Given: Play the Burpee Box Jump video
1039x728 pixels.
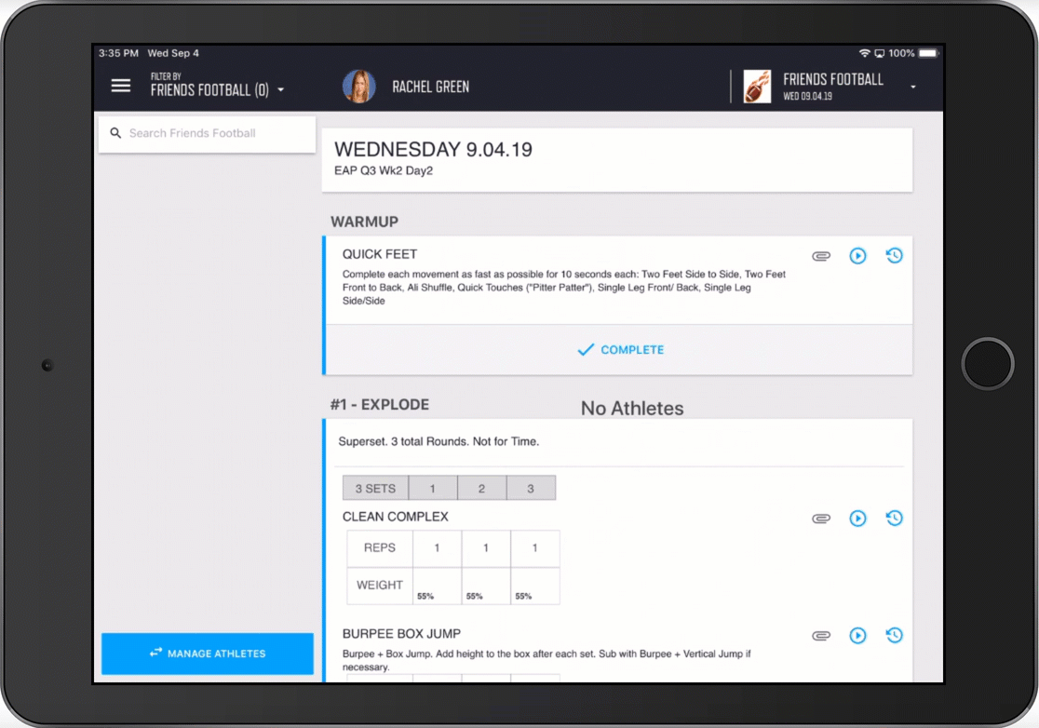Looking at the screenshot, I should tap(857, 635).
